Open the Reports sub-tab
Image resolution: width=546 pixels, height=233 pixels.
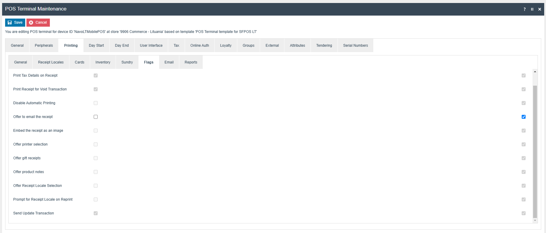click(191, 62)
